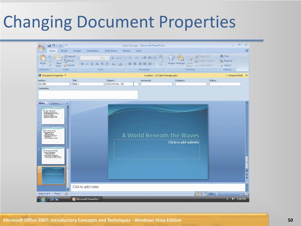Switch to the View ribbon tab
Viewport: 301px width, 226px height.
(x=139, y=51)
